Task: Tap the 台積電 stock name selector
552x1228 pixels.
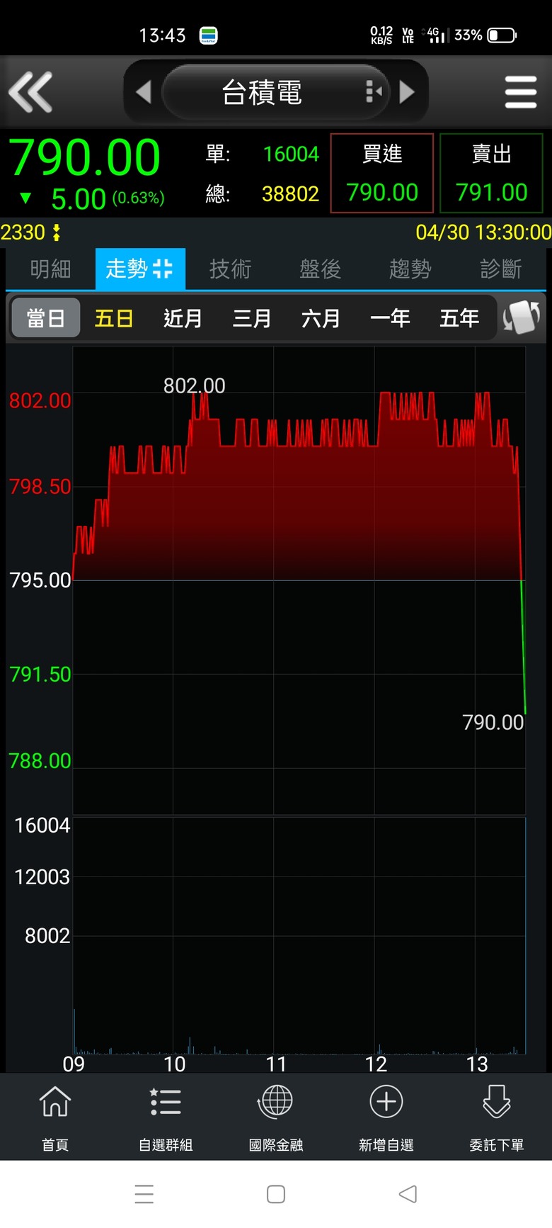Action: [x=262, y=92]
